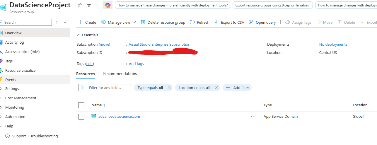The width and height of the screenshot is (377, 145).
Task: Click the Assign tags icon
Action: pyautogui.click(x=287, y=22)
